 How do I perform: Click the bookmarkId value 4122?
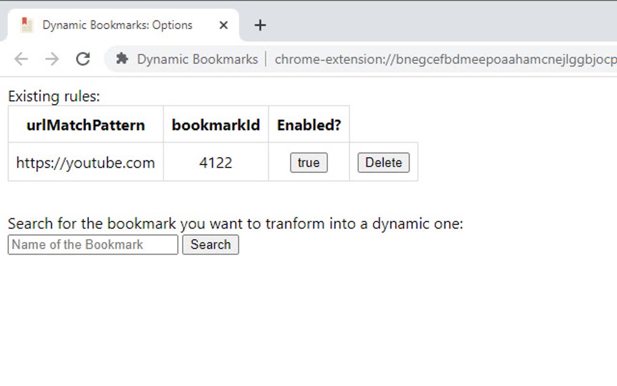[216, 162]
